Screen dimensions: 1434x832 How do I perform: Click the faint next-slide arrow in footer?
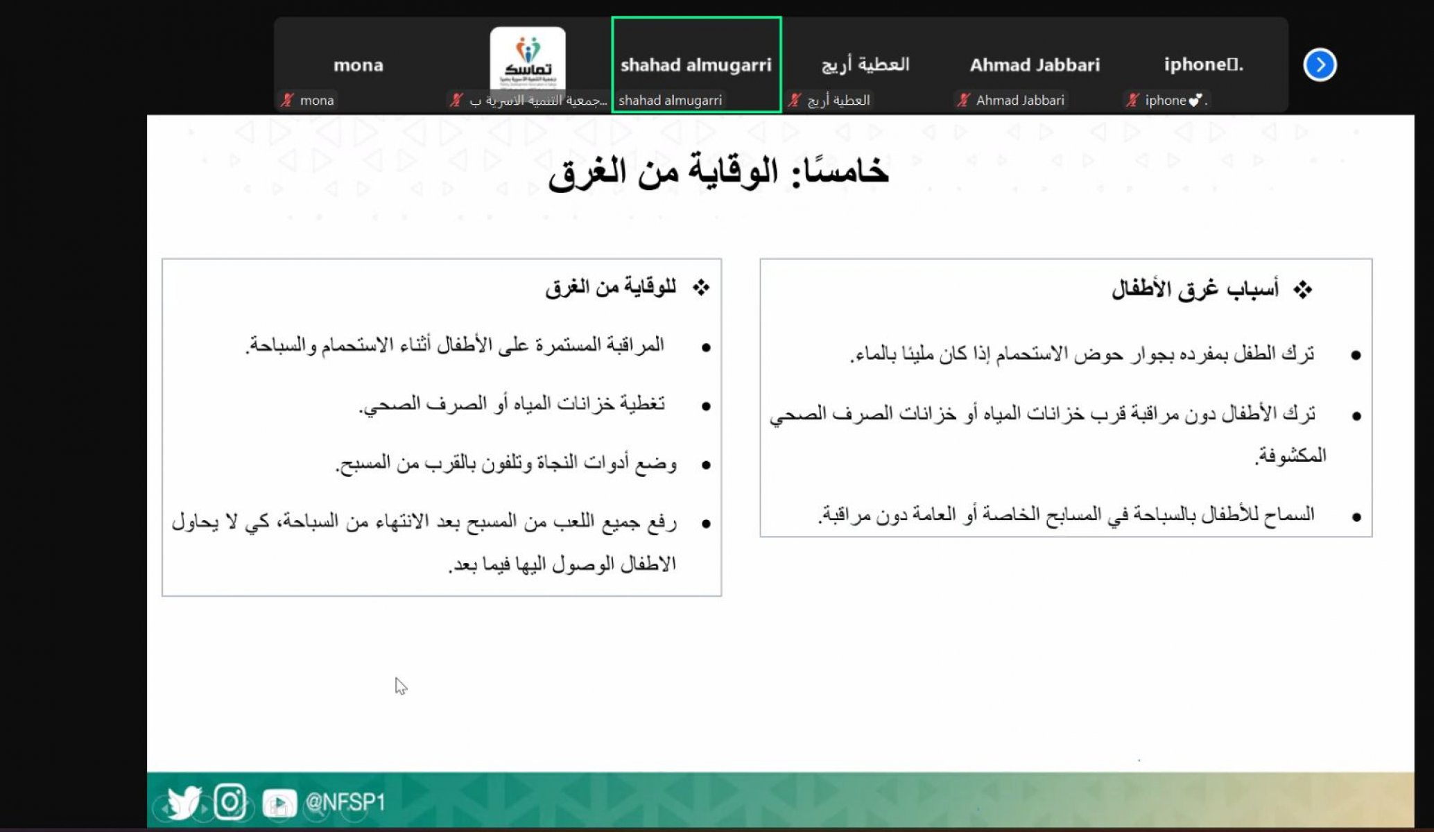point(205,808)
